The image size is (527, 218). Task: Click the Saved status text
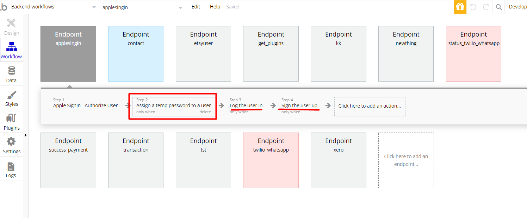[233, 7]
